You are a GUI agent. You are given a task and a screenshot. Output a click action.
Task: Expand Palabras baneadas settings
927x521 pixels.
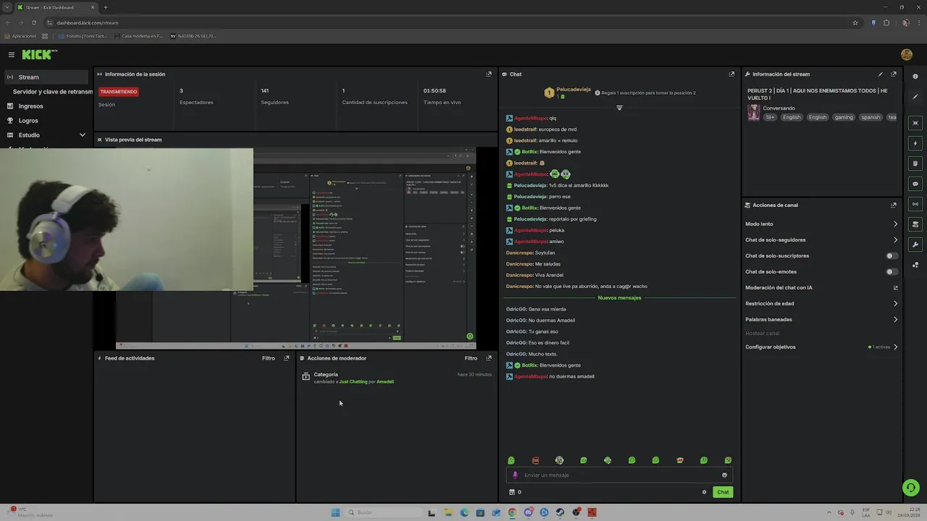pos(895,319)
